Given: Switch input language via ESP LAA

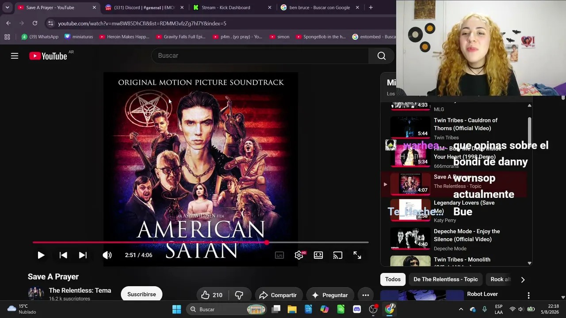Looking at the screenshot, I should point(499,309).
